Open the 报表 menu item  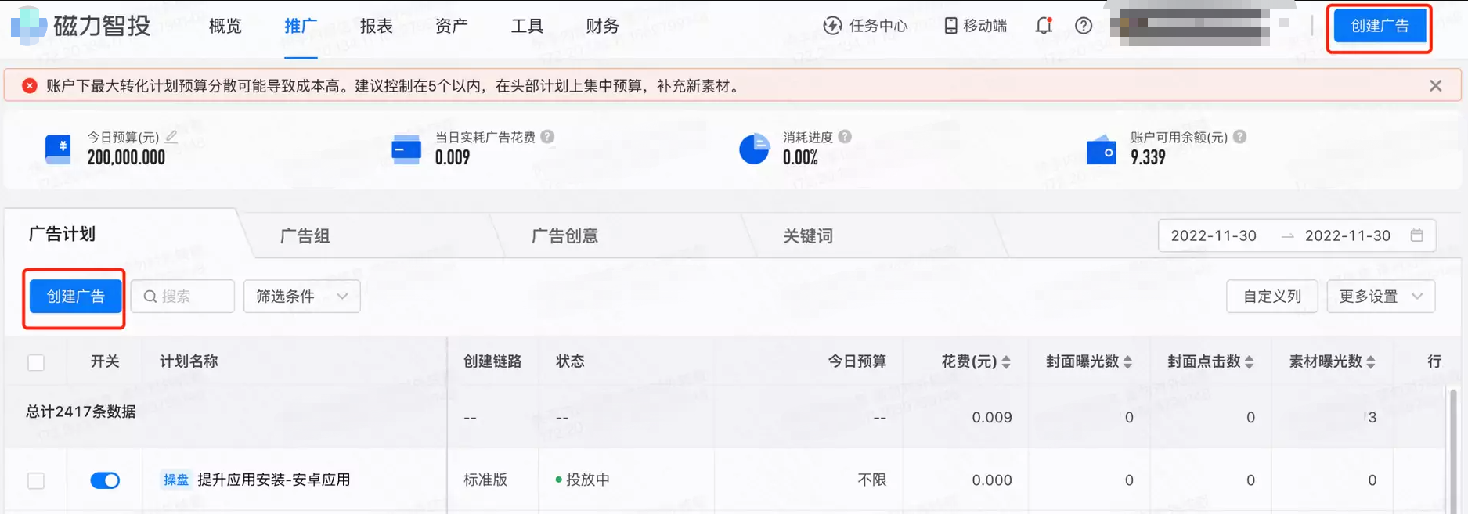click(376, 26)
